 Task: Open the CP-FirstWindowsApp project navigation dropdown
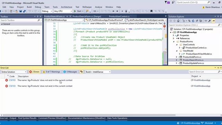[64, 20]
